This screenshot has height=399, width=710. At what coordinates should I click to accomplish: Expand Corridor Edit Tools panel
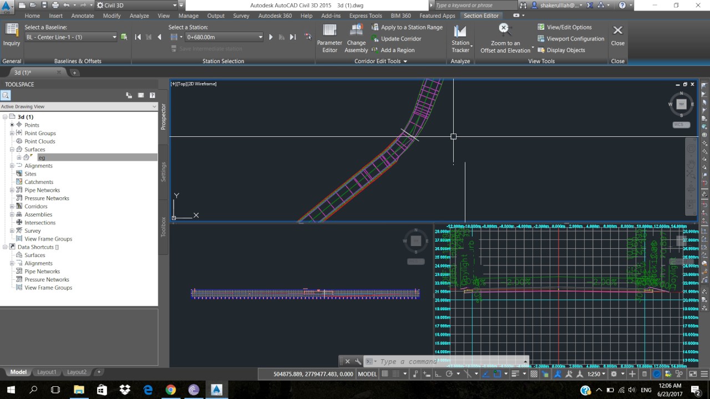coord(381,62)
